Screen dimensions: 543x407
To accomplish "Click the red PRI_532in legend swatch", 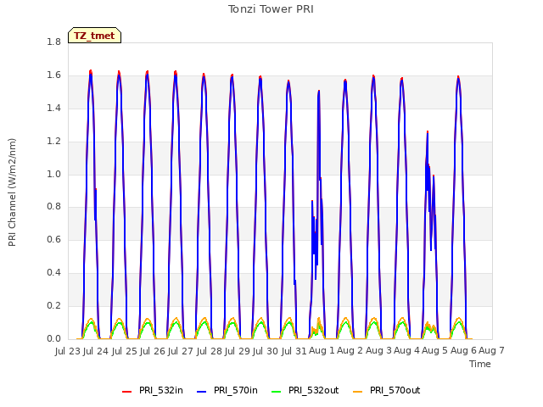I will coord(127,392).
